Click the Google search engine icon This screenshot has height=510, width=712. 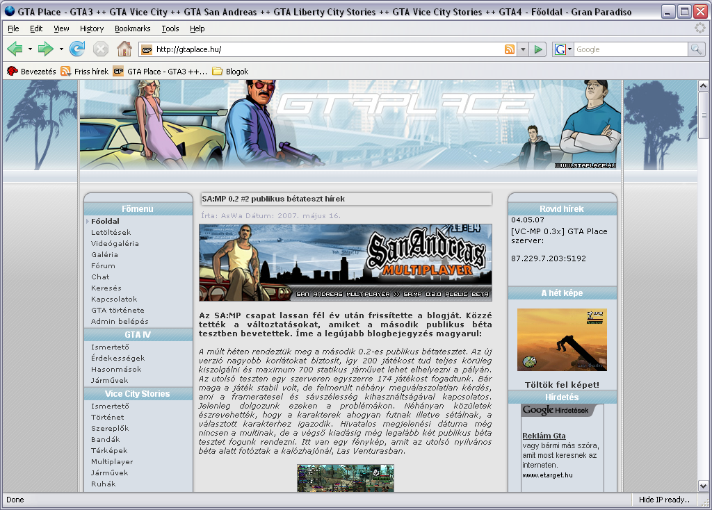(560, 49)
